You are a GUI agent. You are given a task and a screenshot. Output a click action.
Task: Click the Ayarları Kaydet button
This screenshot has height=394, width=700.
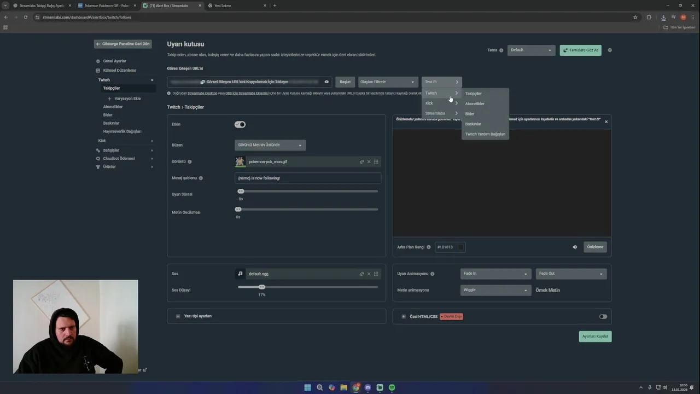click(x=595, y=337)
